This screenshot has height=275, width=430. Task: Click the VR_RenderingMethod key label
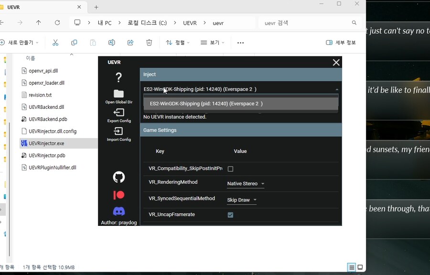click(173, 182)
